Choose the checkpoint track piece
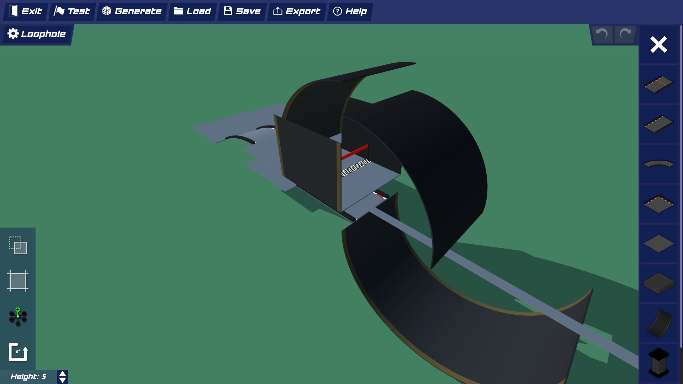The width and height of the screenshot is (683, 384). (658, 203)
